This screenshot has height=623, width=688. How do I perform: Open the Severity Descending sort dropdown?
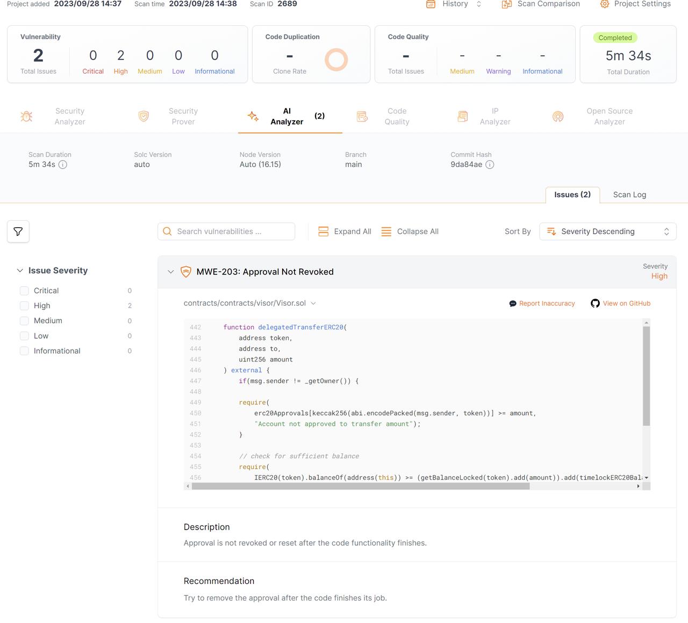pyautogui.click(x=608, y=231)
